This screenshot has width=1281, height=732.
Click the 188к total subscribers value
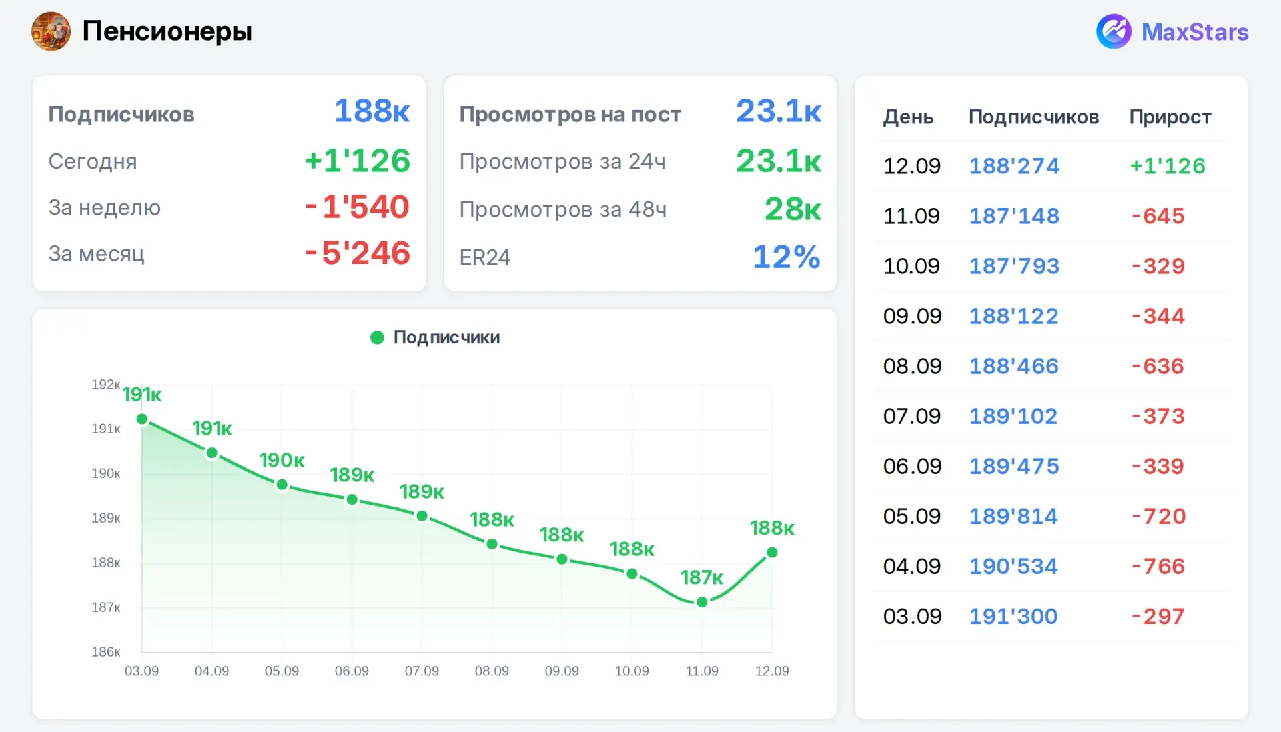coord(372,111)
